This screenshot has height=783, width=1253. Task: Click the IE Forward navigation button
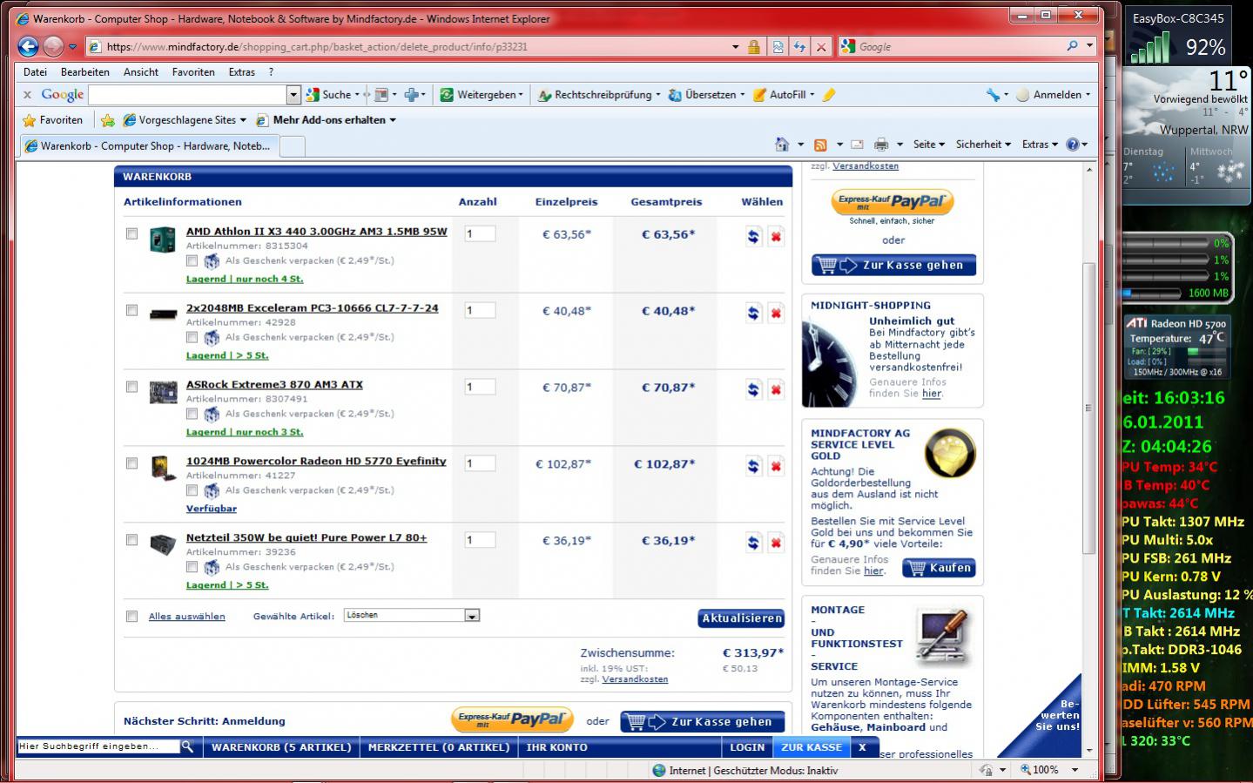click(x=53, y=46)
